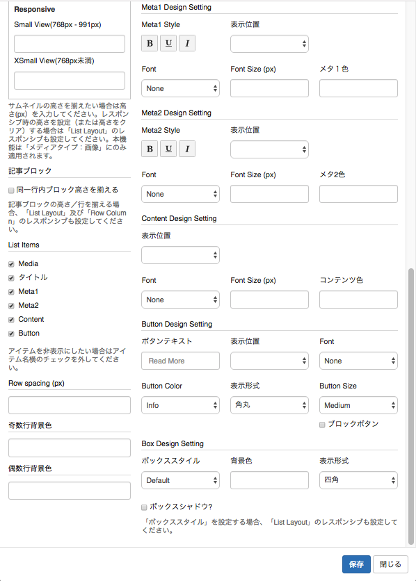416x581 pixels.
Task: Open Meta1 Font dropdown showing None
Action: [181, 88]
